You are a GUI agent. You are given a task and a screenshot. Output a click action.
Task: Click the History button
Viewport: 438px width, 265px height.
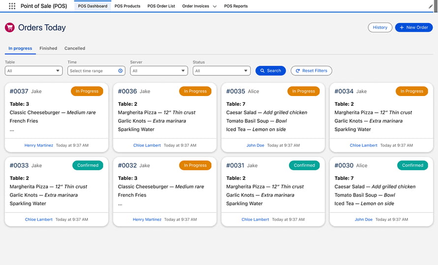380,27
